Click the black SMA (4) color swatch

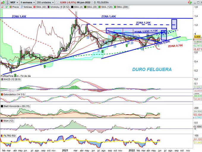pos(72,7)
